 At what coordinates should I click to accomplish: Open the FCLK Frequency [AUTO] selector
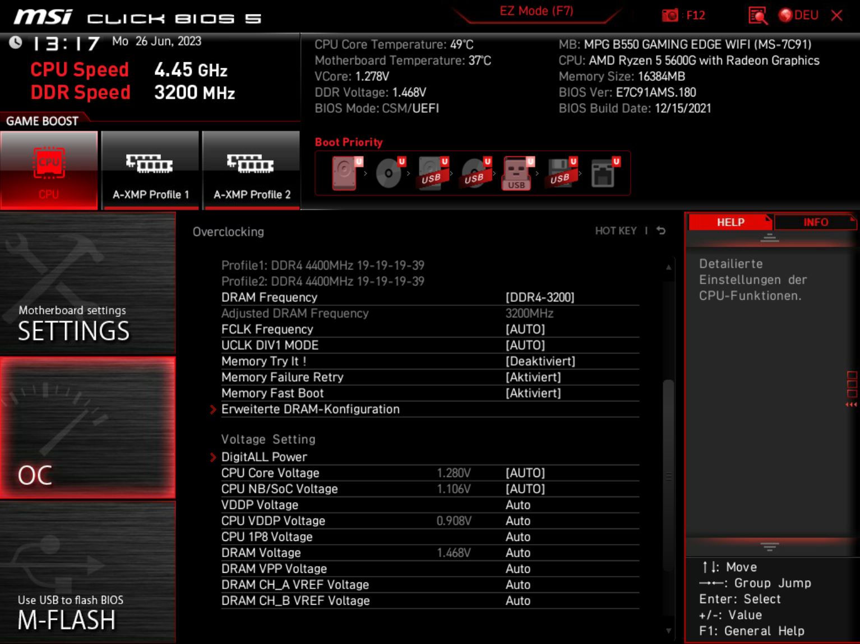(430, 330)
